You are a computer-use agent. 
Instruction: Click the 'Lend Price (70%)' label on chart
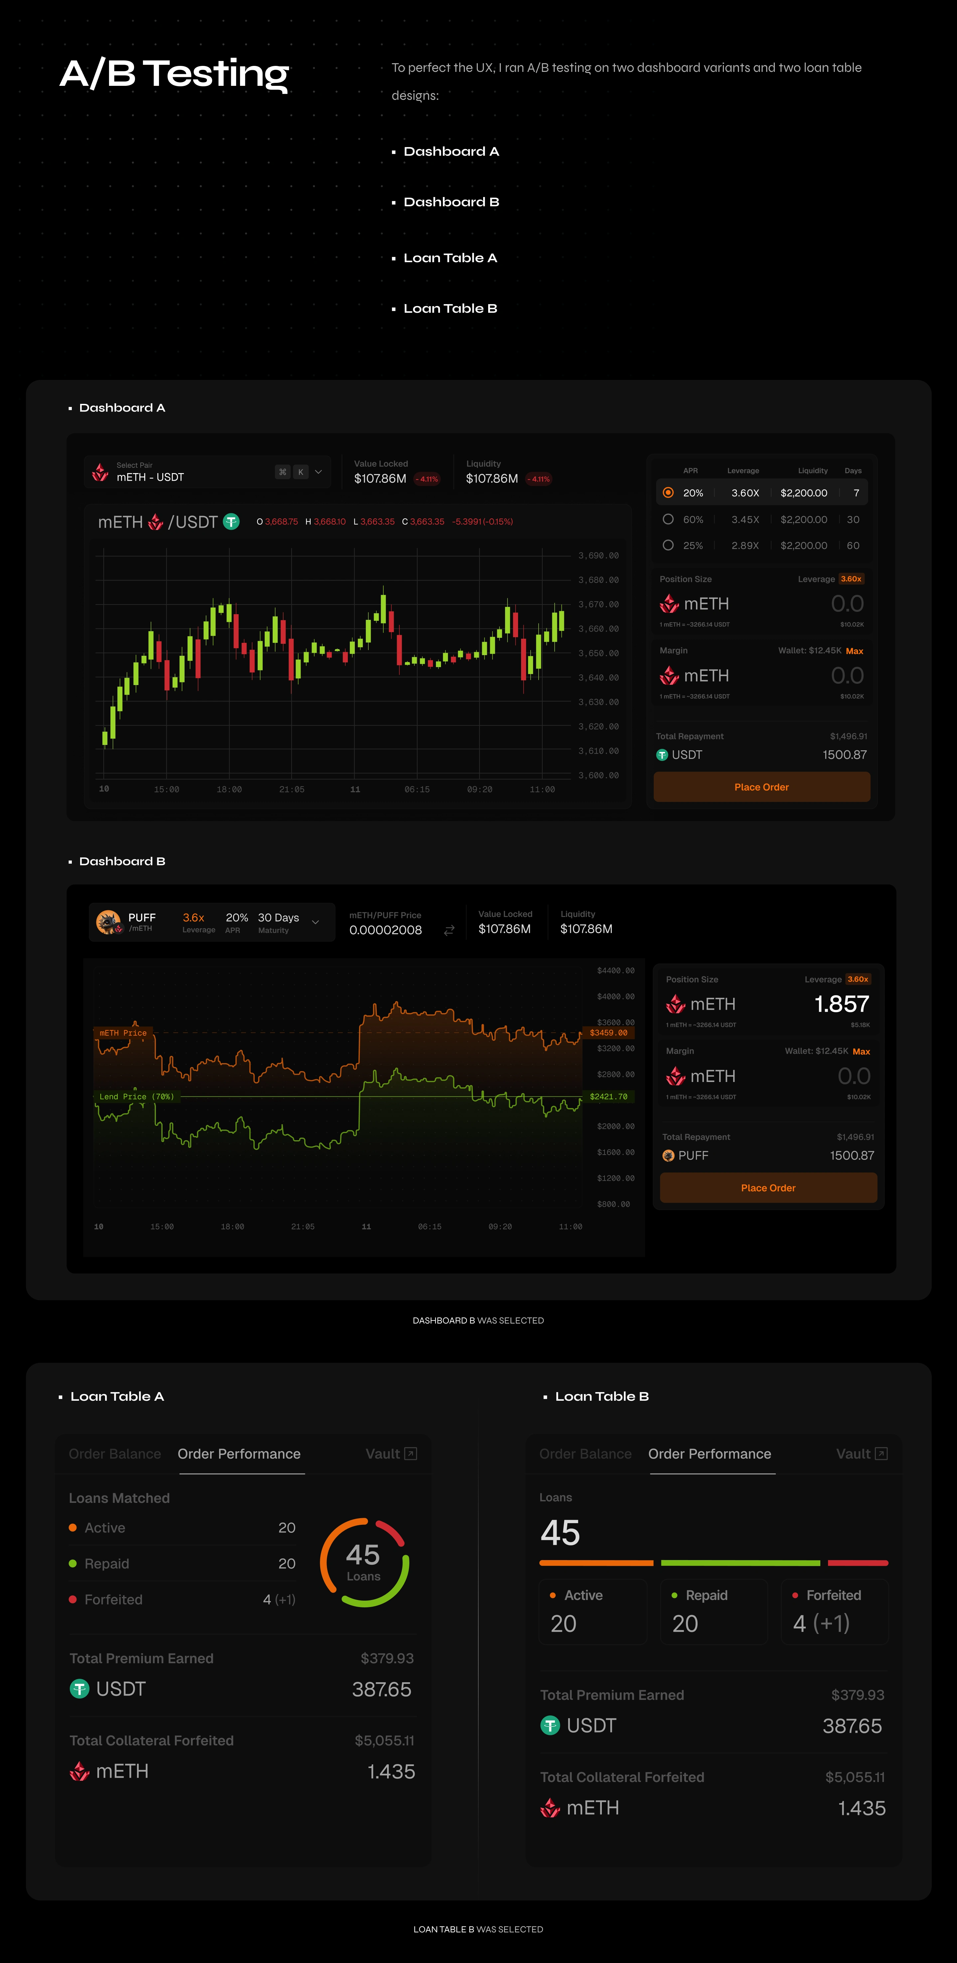pyautogui.click(x=137, y=1097)
